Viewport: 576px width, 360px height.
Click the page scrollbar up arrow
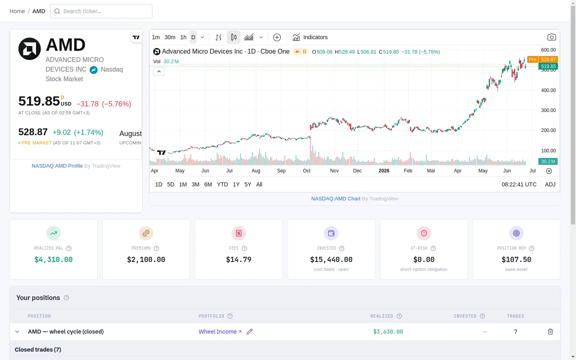coord(573,3)
